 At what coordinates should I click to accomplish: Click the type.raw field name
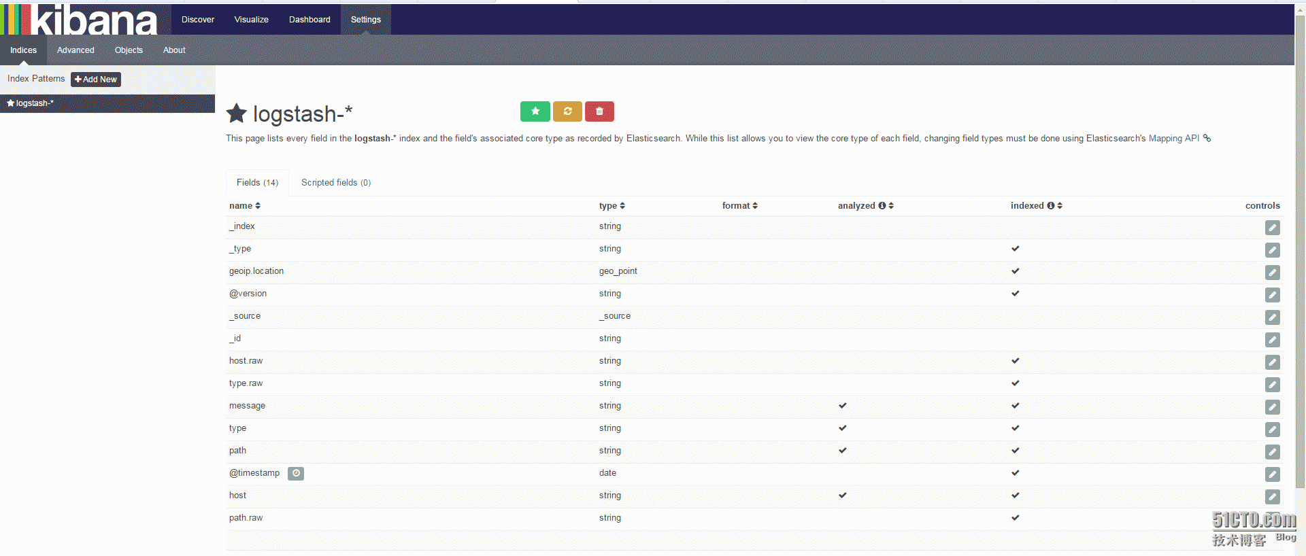[246, 383]
